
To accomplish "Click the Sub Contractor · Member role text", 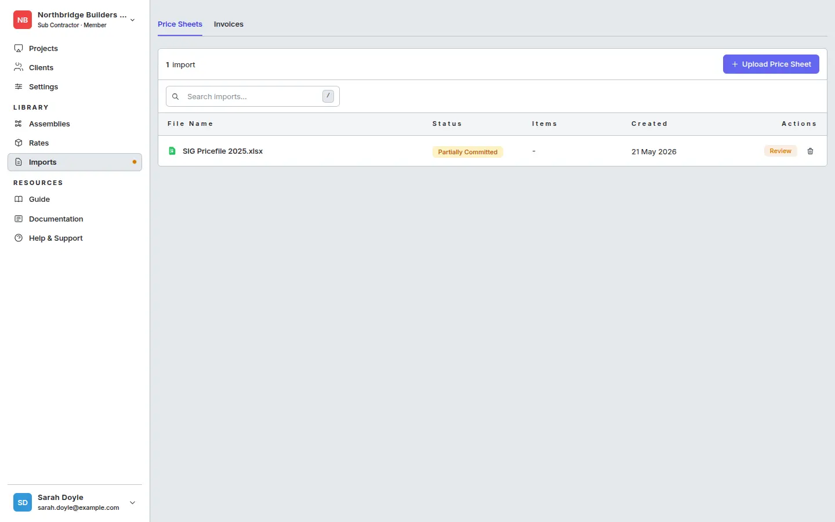I will [72, 25].
